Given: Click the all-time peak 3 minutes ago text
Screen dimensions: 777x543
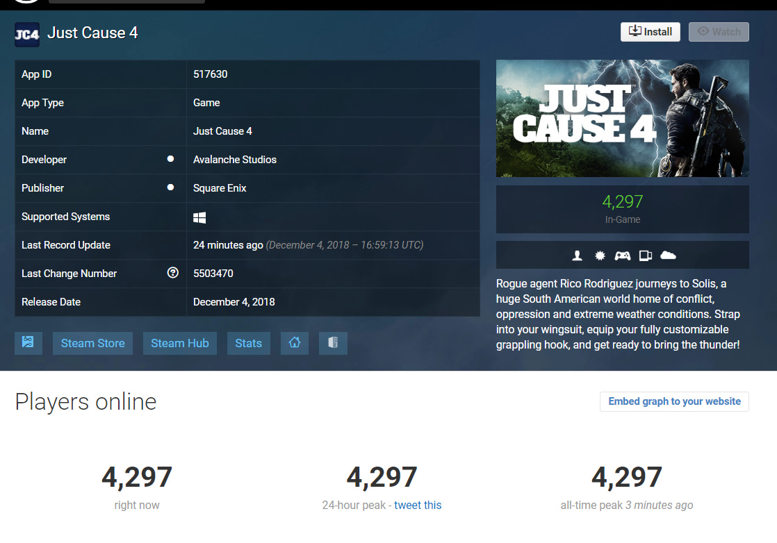Looking at the screenshot, I should pos(627,505).
